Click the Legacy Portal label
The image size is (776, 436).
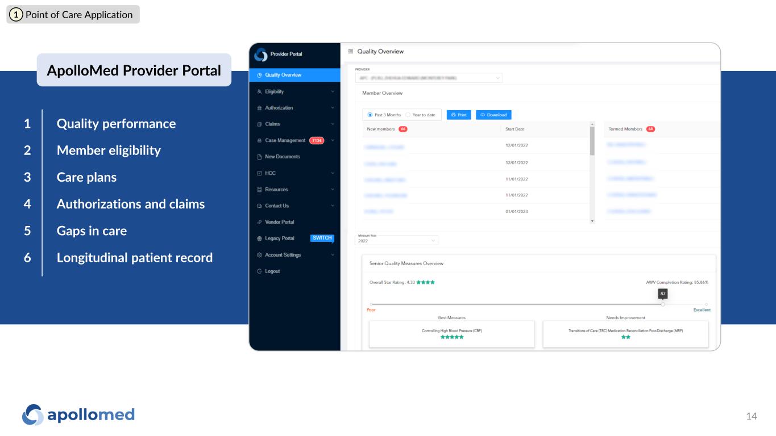point(280,238)
